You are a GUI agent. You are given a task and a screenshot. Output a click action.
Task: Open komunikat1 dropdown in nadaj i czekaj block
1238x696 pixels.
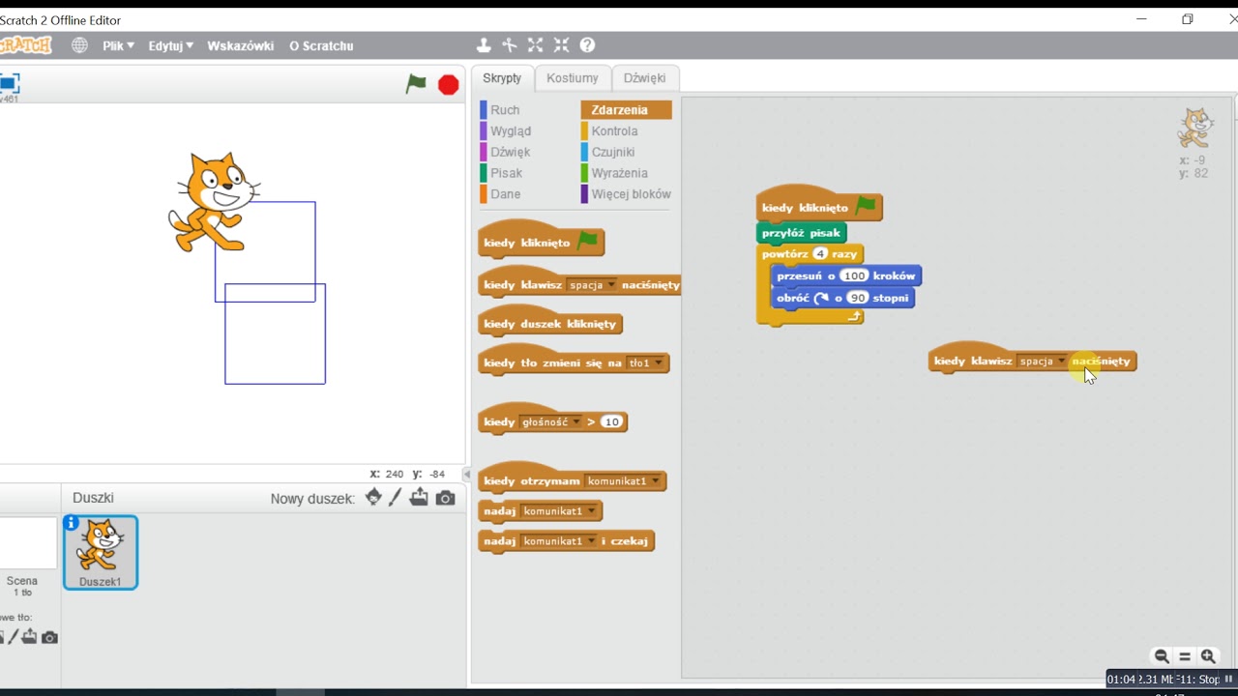coord(559,541)
